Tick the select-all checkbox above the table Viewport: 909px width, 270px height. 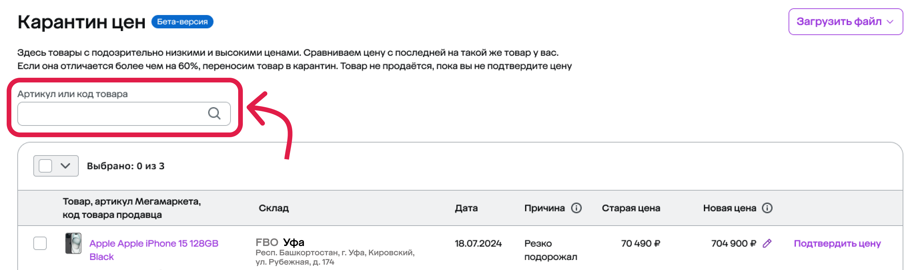(45, 166)
